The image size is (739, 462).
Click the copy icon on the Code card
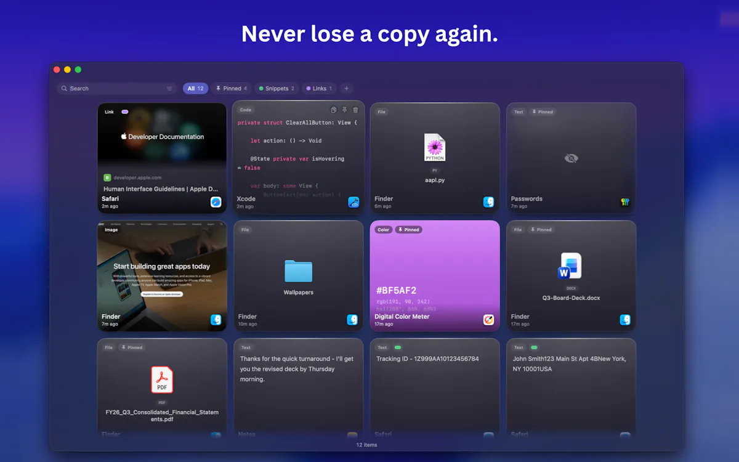pyautogui.click(x=333, y=110)
